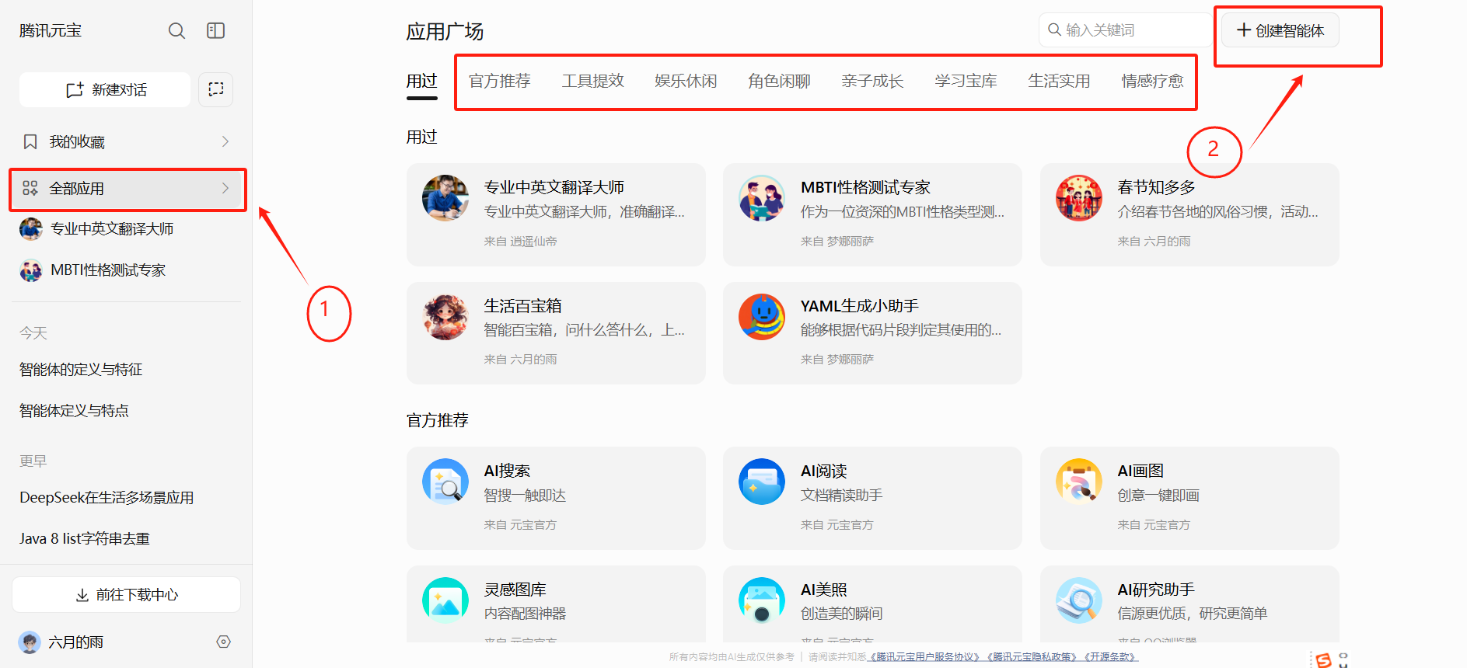Click the MBTI性格测试专家 avatar in sidebar

(x=31, y=270)
